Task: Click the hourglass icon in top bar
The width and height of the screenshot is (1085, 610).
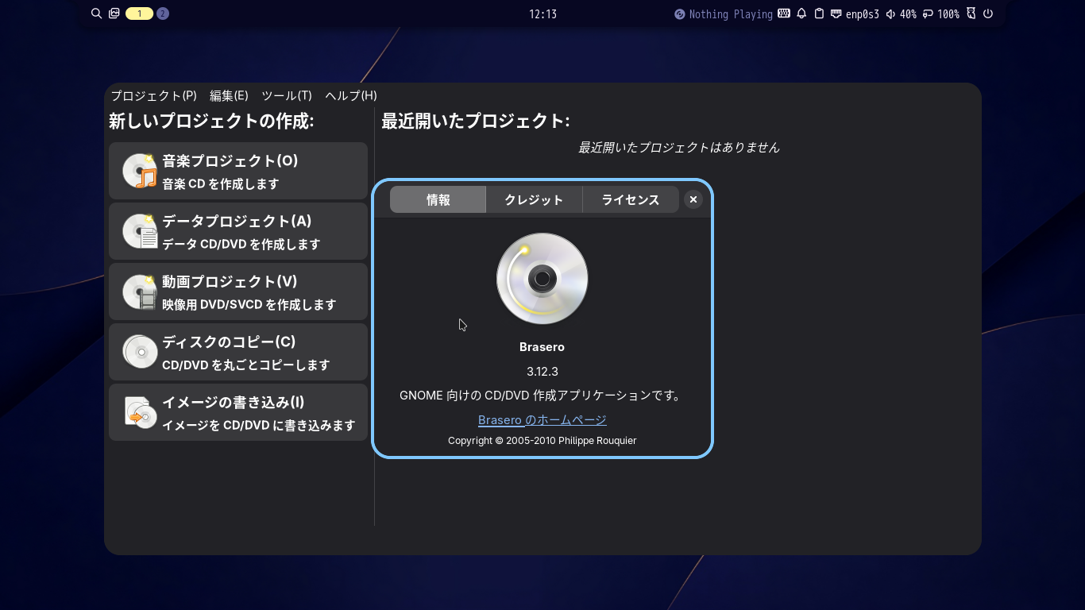Action: point(971,14)
